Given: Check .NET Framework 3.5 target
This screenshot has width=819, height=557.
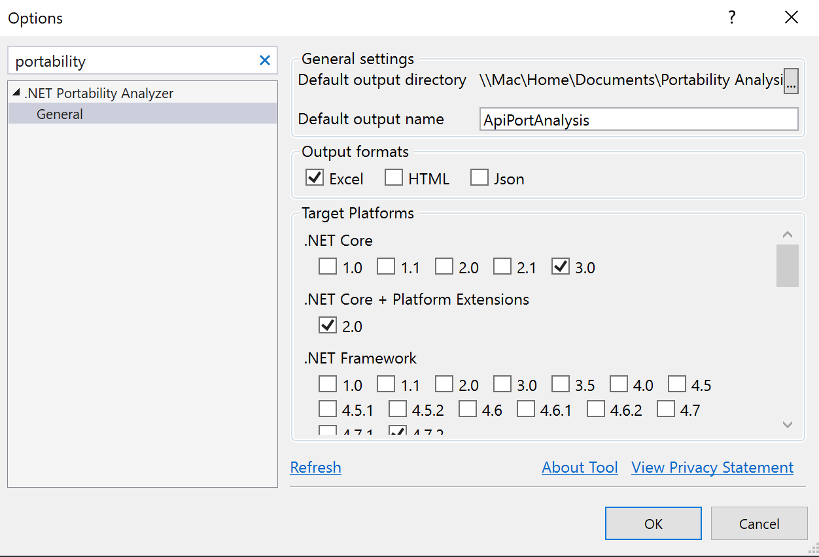Looking at the screenshot, I should (561, 384).
